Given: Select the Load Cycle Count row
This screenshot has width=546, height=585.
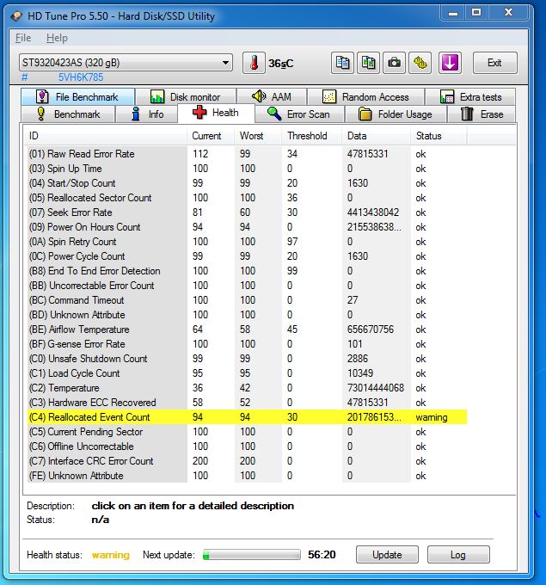Looking at the screenshot, I should coord(246,373).
